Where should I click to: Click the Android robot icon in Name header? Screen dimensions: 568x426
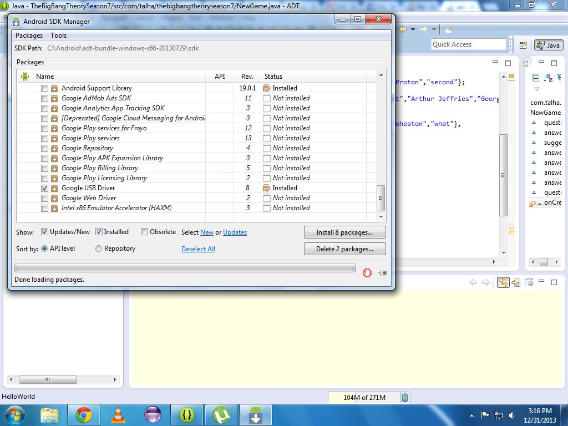25,77
